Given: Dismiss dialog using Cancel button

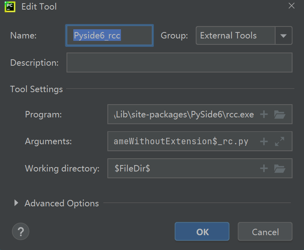Looking at the screenshot, I should [x=265, y=232].
